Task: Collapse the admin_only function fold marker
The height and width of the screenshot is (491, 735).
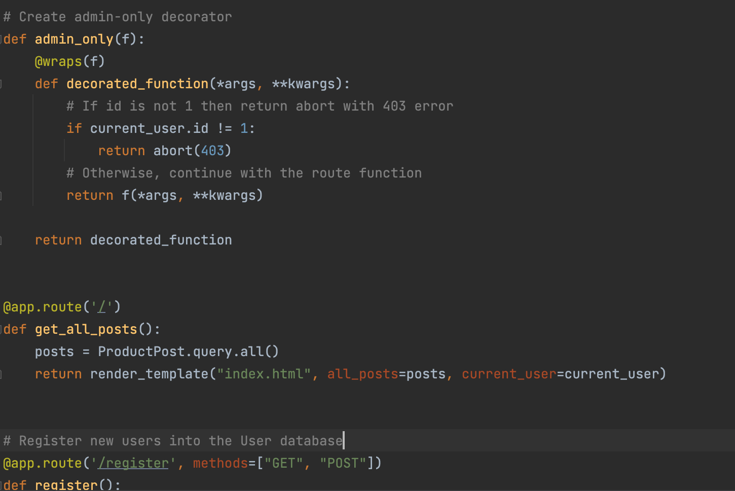Action: point(2,39)
